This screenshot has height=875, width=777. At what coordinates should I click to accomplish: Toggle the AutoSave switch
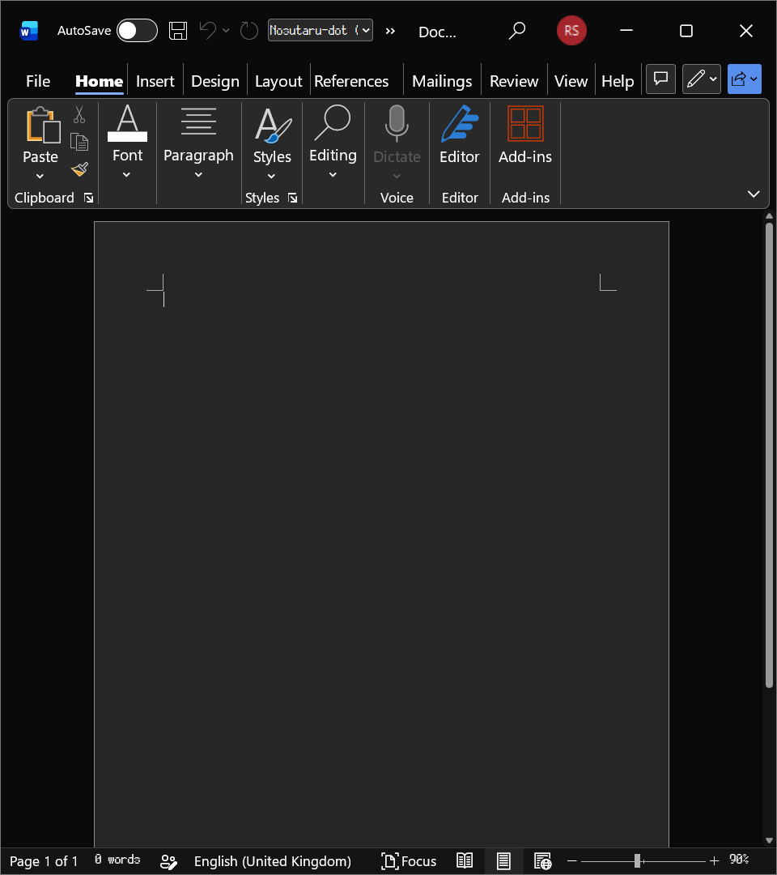pyautogui.click(x=137, y=31)
